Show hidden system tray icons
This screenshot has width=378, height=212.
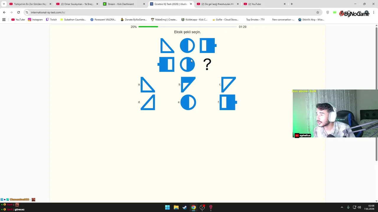(x=342, y=207)
